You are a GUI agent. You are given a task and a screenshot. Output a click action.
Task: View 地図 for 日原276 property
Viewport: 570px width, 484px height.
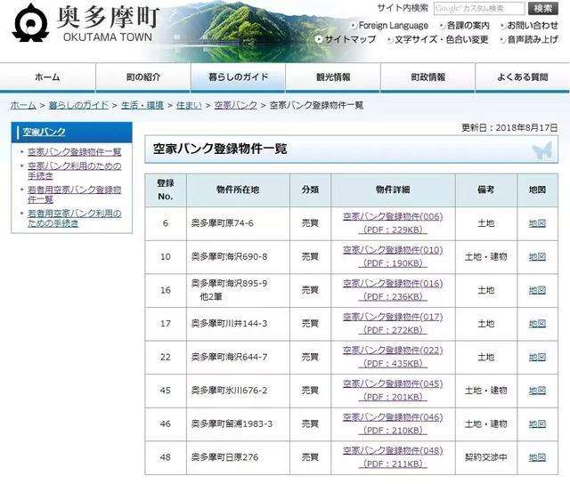click(x=536, y=457)
